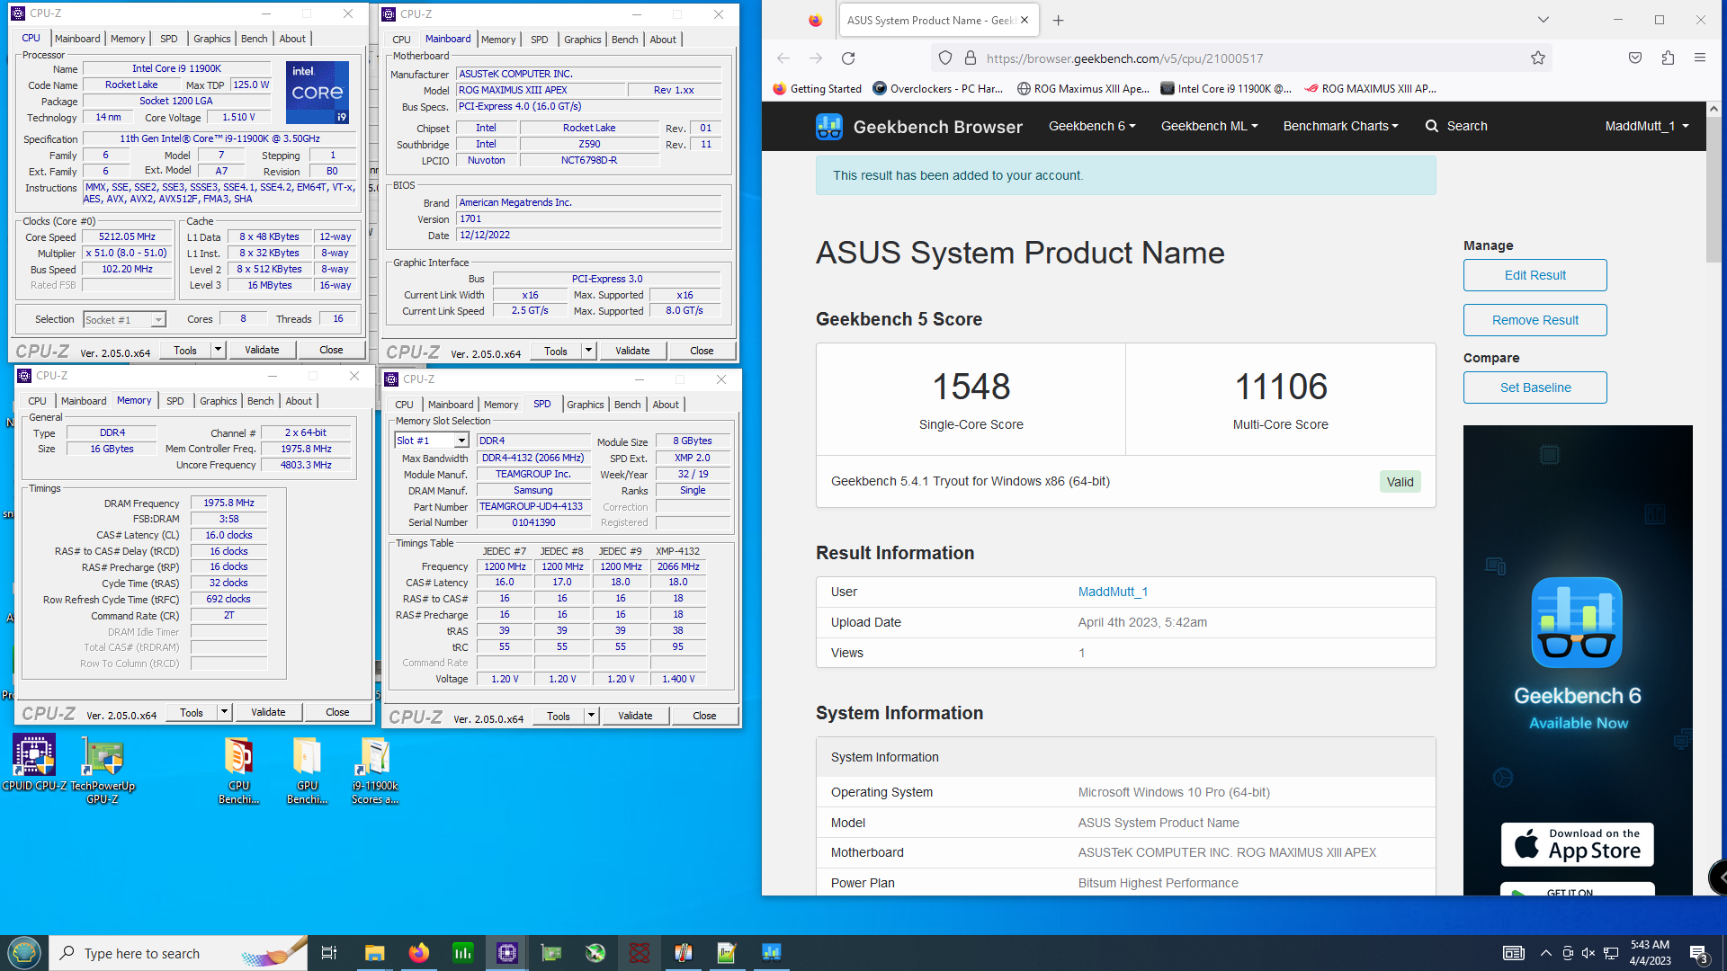Bookmark this page with the star icon
Screen dimensions: 1727x971
tap(1538, 58)
